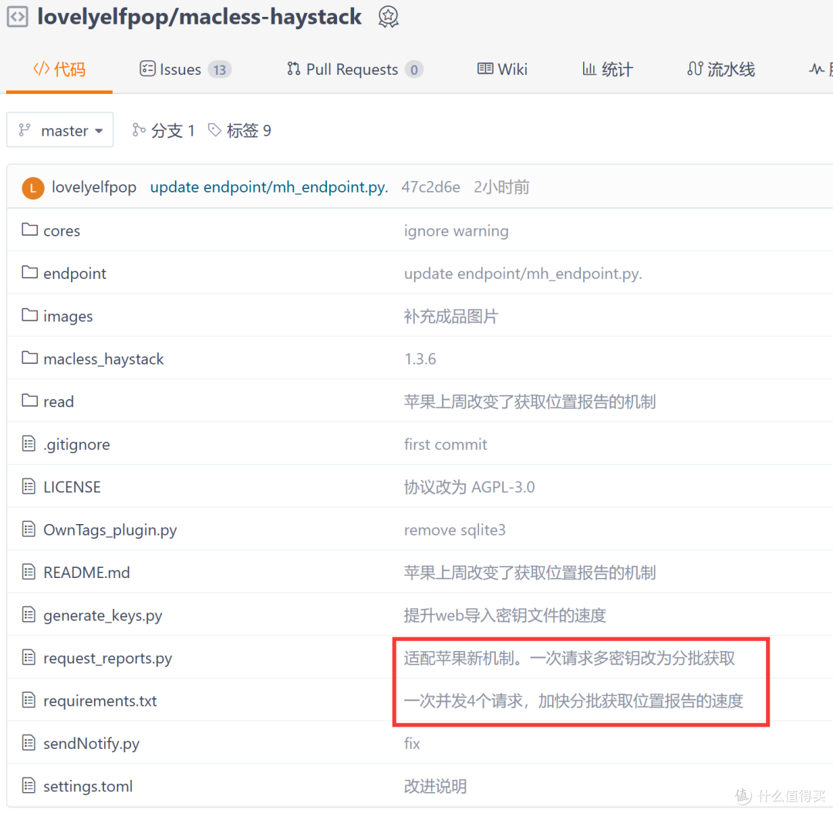833x813 pixels.
Task: Switch to the 代码 tab
Action: [59, 69]
